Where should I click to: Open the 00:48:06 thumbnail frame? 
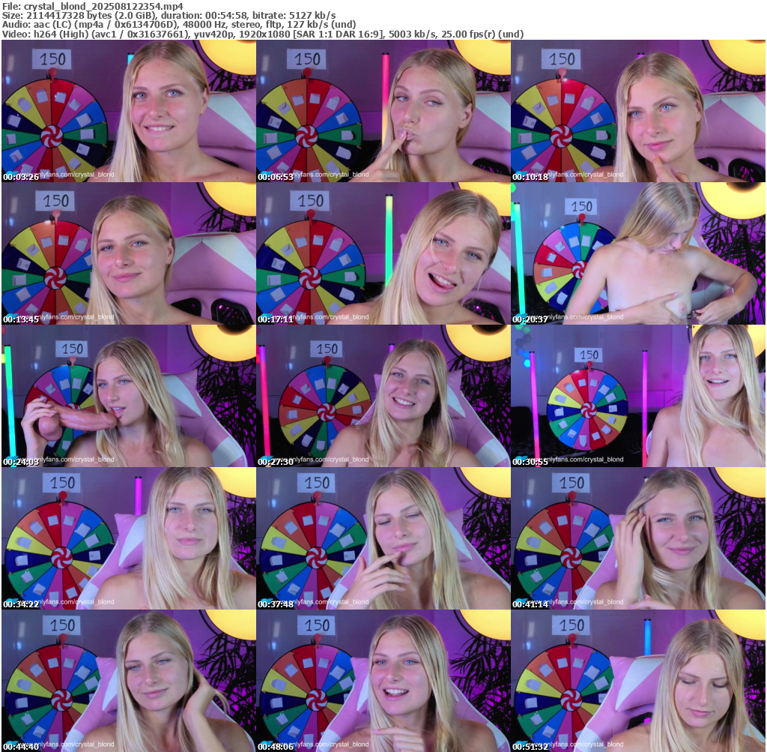click(383, 681)
